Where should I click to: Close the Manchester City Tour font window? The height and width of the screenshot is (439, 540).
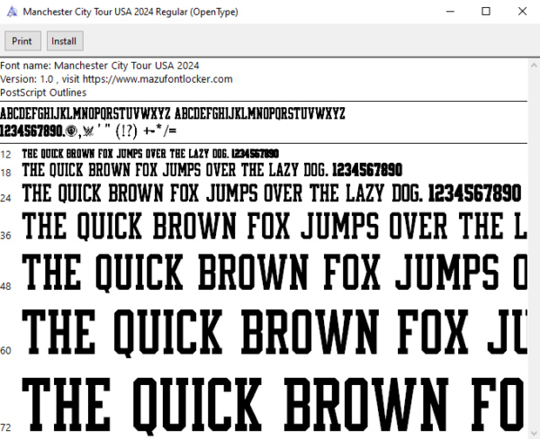click(x=522, y=12)
